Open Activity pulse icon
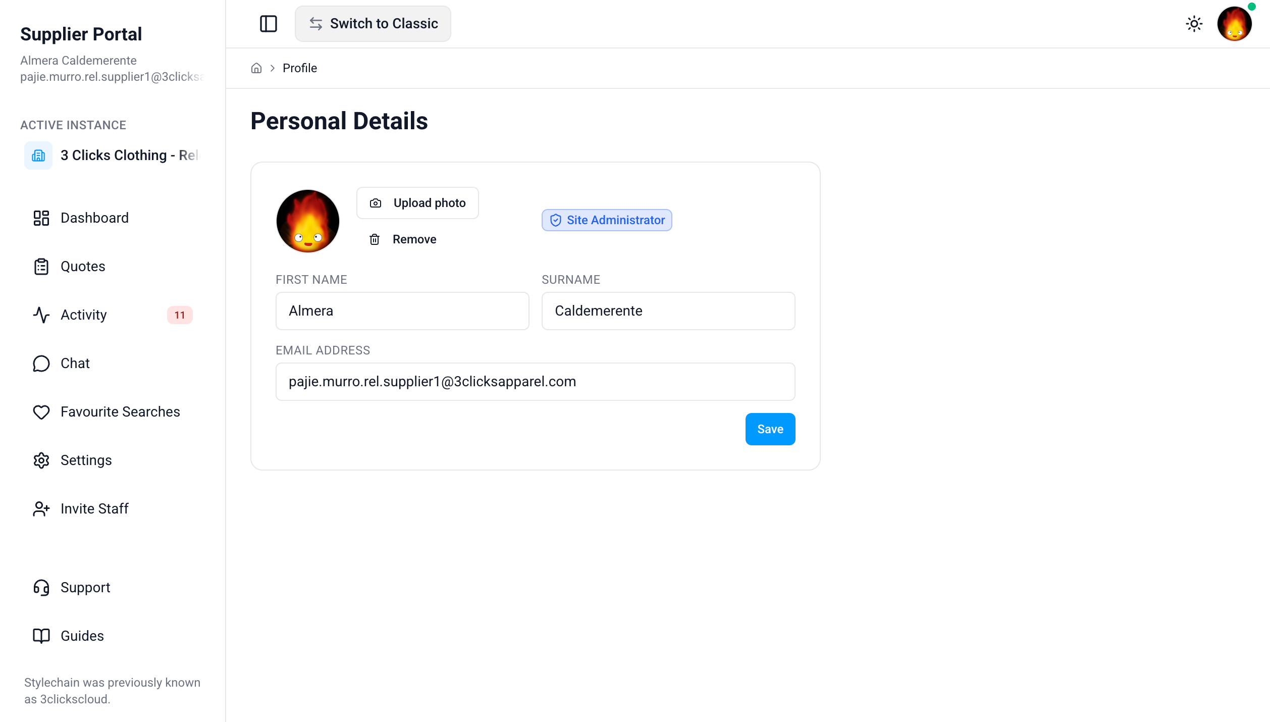The height and width of the screenshot is (722, 1270). [41, 315]
